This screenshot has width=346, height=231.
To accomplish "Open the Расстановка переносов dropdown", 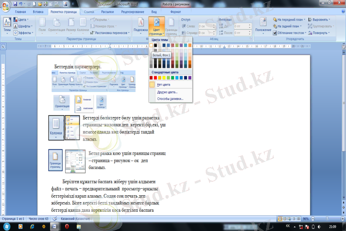I will pyautogui.click(x=110, y=33).
